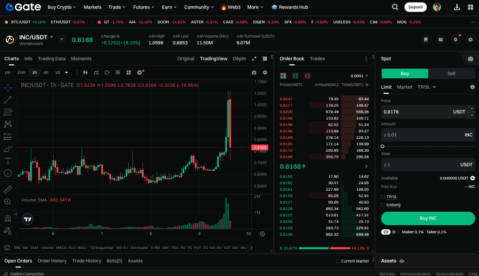Image resolution: width=479 pixels, height=276 pixels.
Task: Click the Deposit button
Action: tap(416, 7)
